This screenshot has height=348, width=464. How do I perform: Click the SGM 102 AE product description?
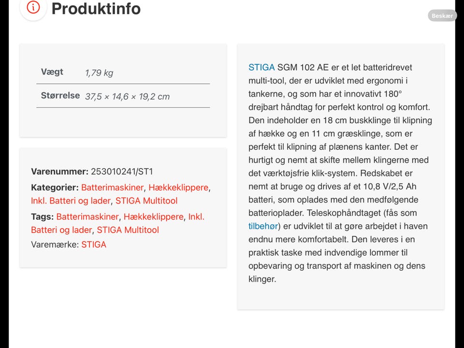340,173
